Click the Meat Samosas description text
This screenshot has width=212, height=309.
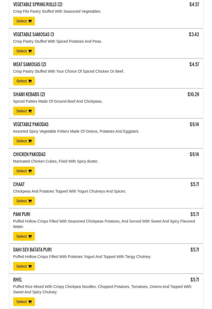(69, 71)
